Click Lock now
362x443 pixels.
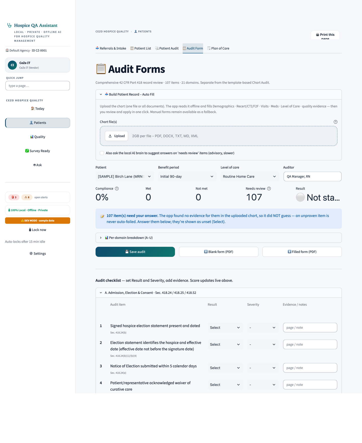(x=37, y=230)
